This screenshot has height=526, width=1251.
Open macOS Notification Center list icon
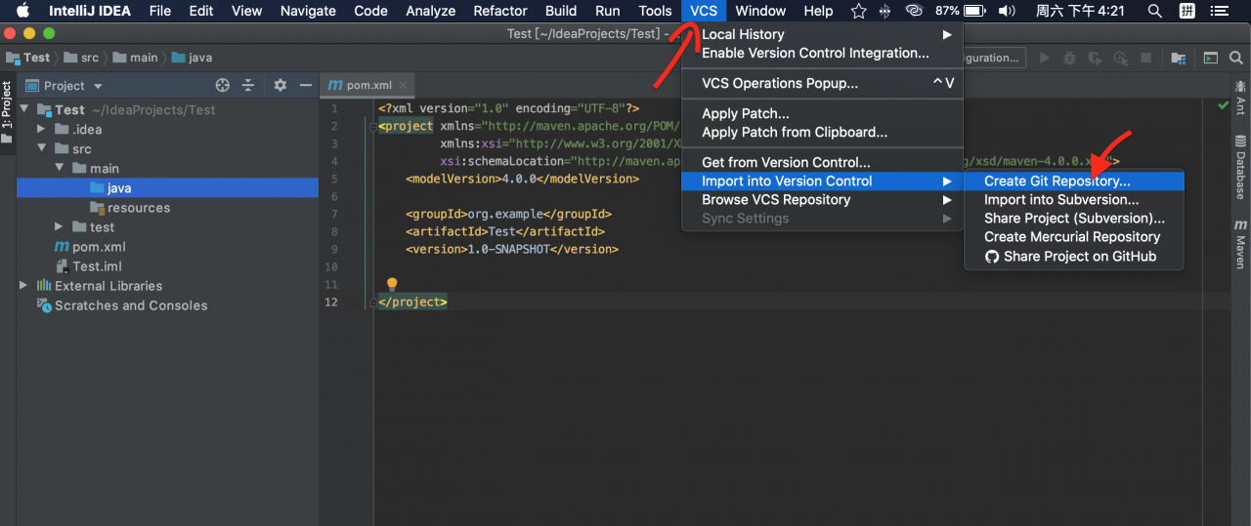pos(1219,11)
